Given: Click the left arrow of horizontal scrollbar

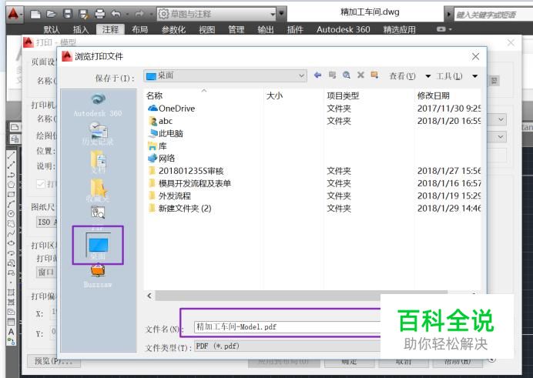Looking at the screenshot, I should coord(149,296).
